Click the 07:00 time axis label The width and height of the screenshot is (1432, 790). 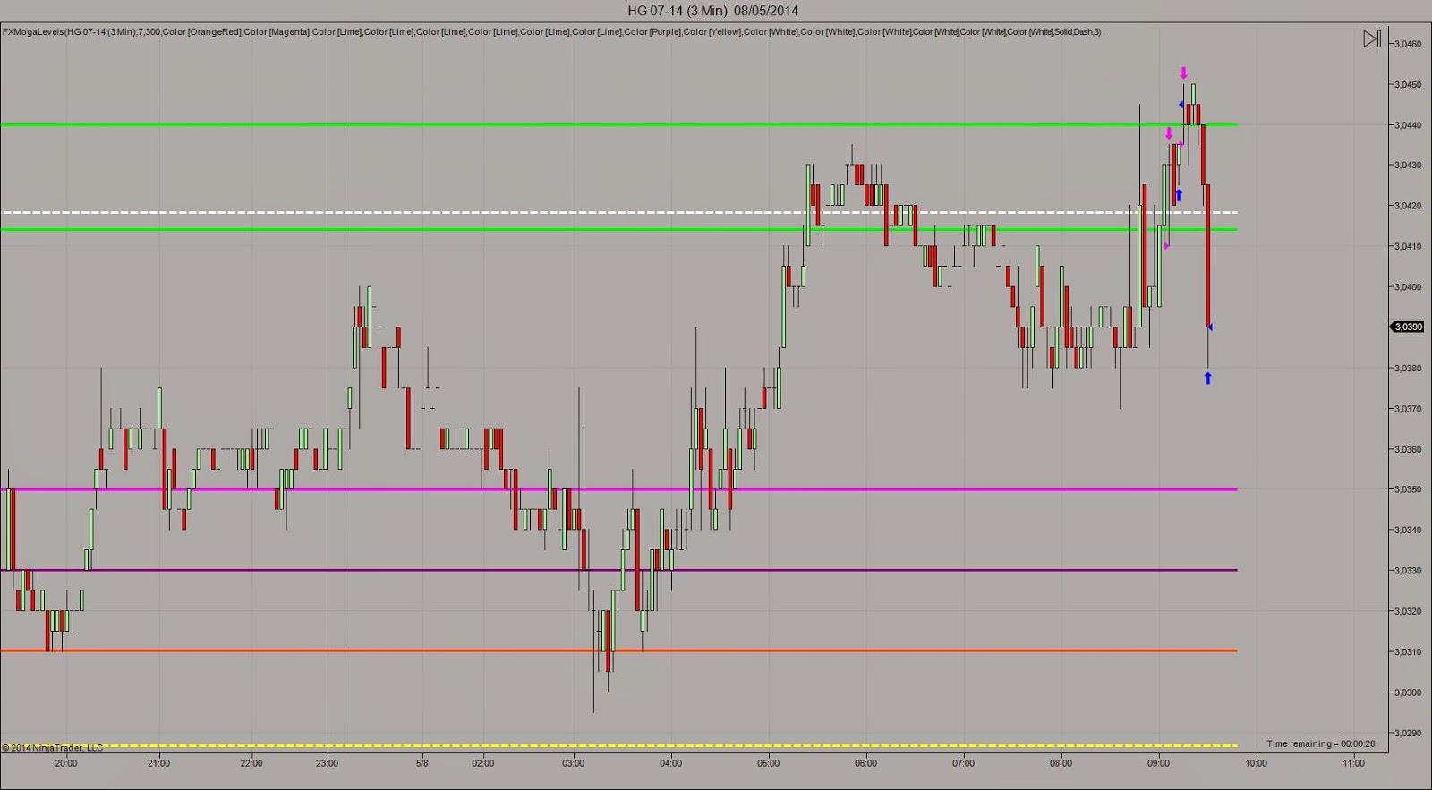[x=963, y=763]
